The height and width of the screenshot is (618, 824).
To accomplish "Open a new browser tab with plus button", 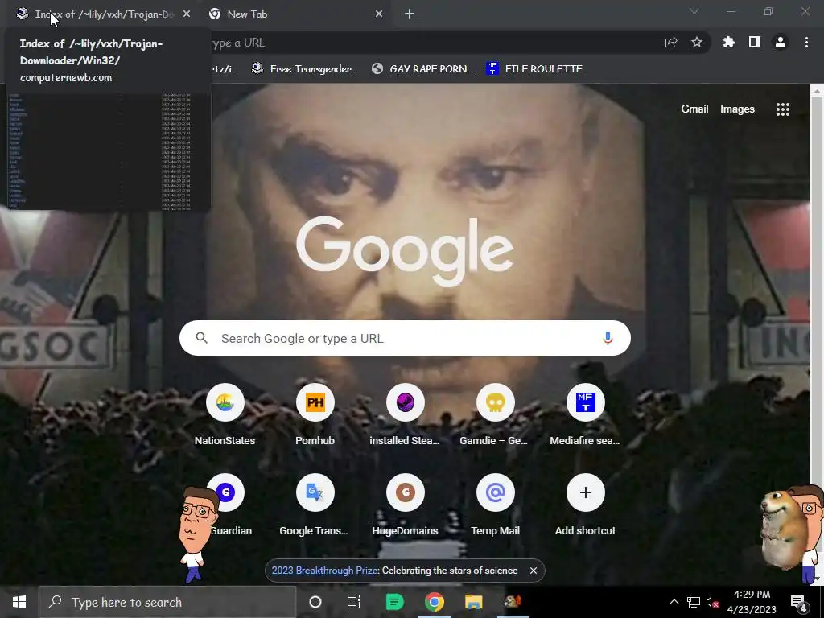I will pos(410,14).
